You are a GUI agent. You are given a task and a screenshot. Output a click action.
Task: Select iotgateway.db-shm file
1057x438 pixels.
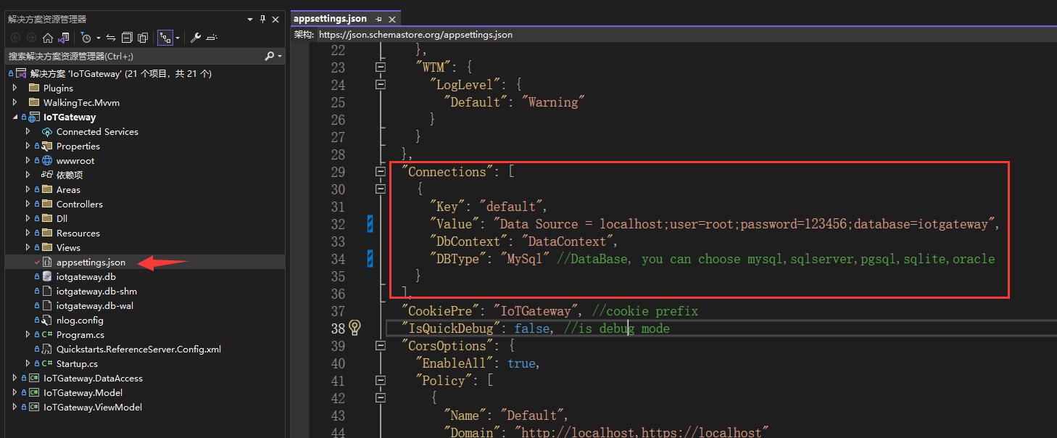click(96, 291)
